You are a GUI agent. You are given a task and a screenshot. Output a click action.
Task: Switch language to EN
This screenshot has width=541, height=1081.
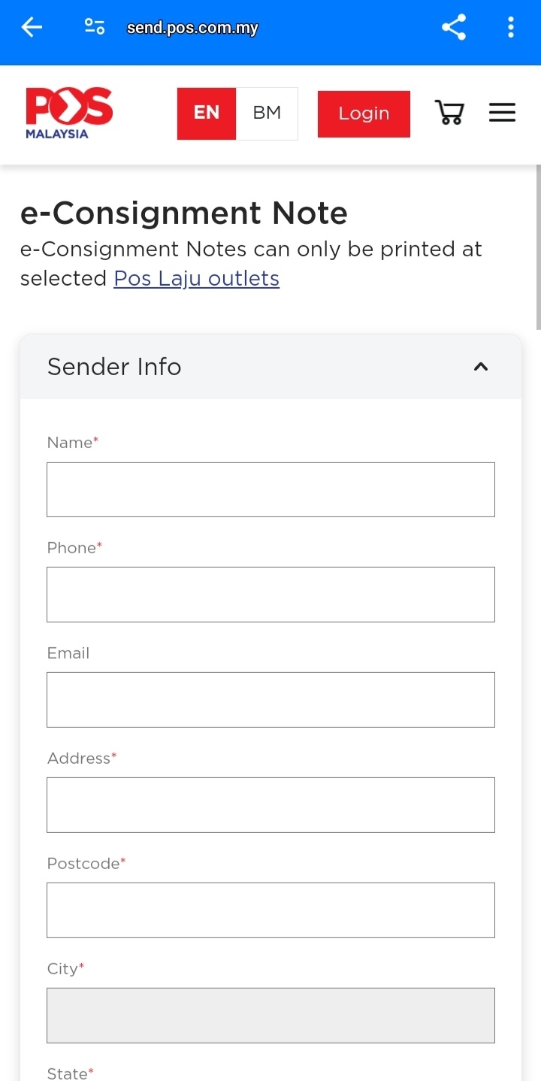pos(207,114)
